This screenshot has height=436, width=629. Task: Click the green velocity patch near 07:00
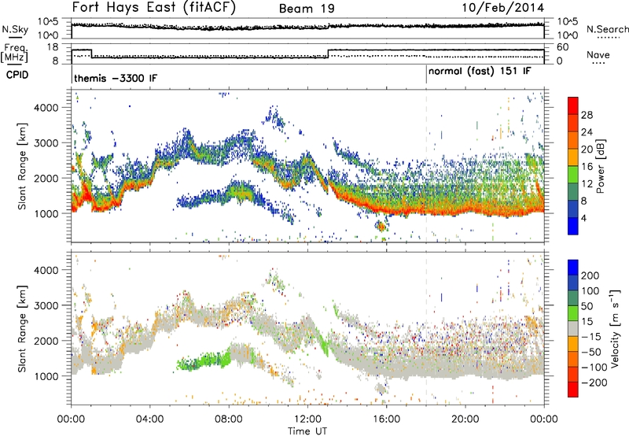[204, 360]
